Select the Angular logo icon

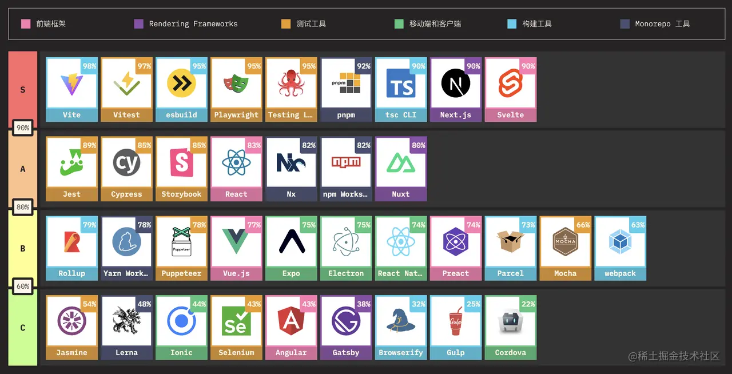[291, 321]
